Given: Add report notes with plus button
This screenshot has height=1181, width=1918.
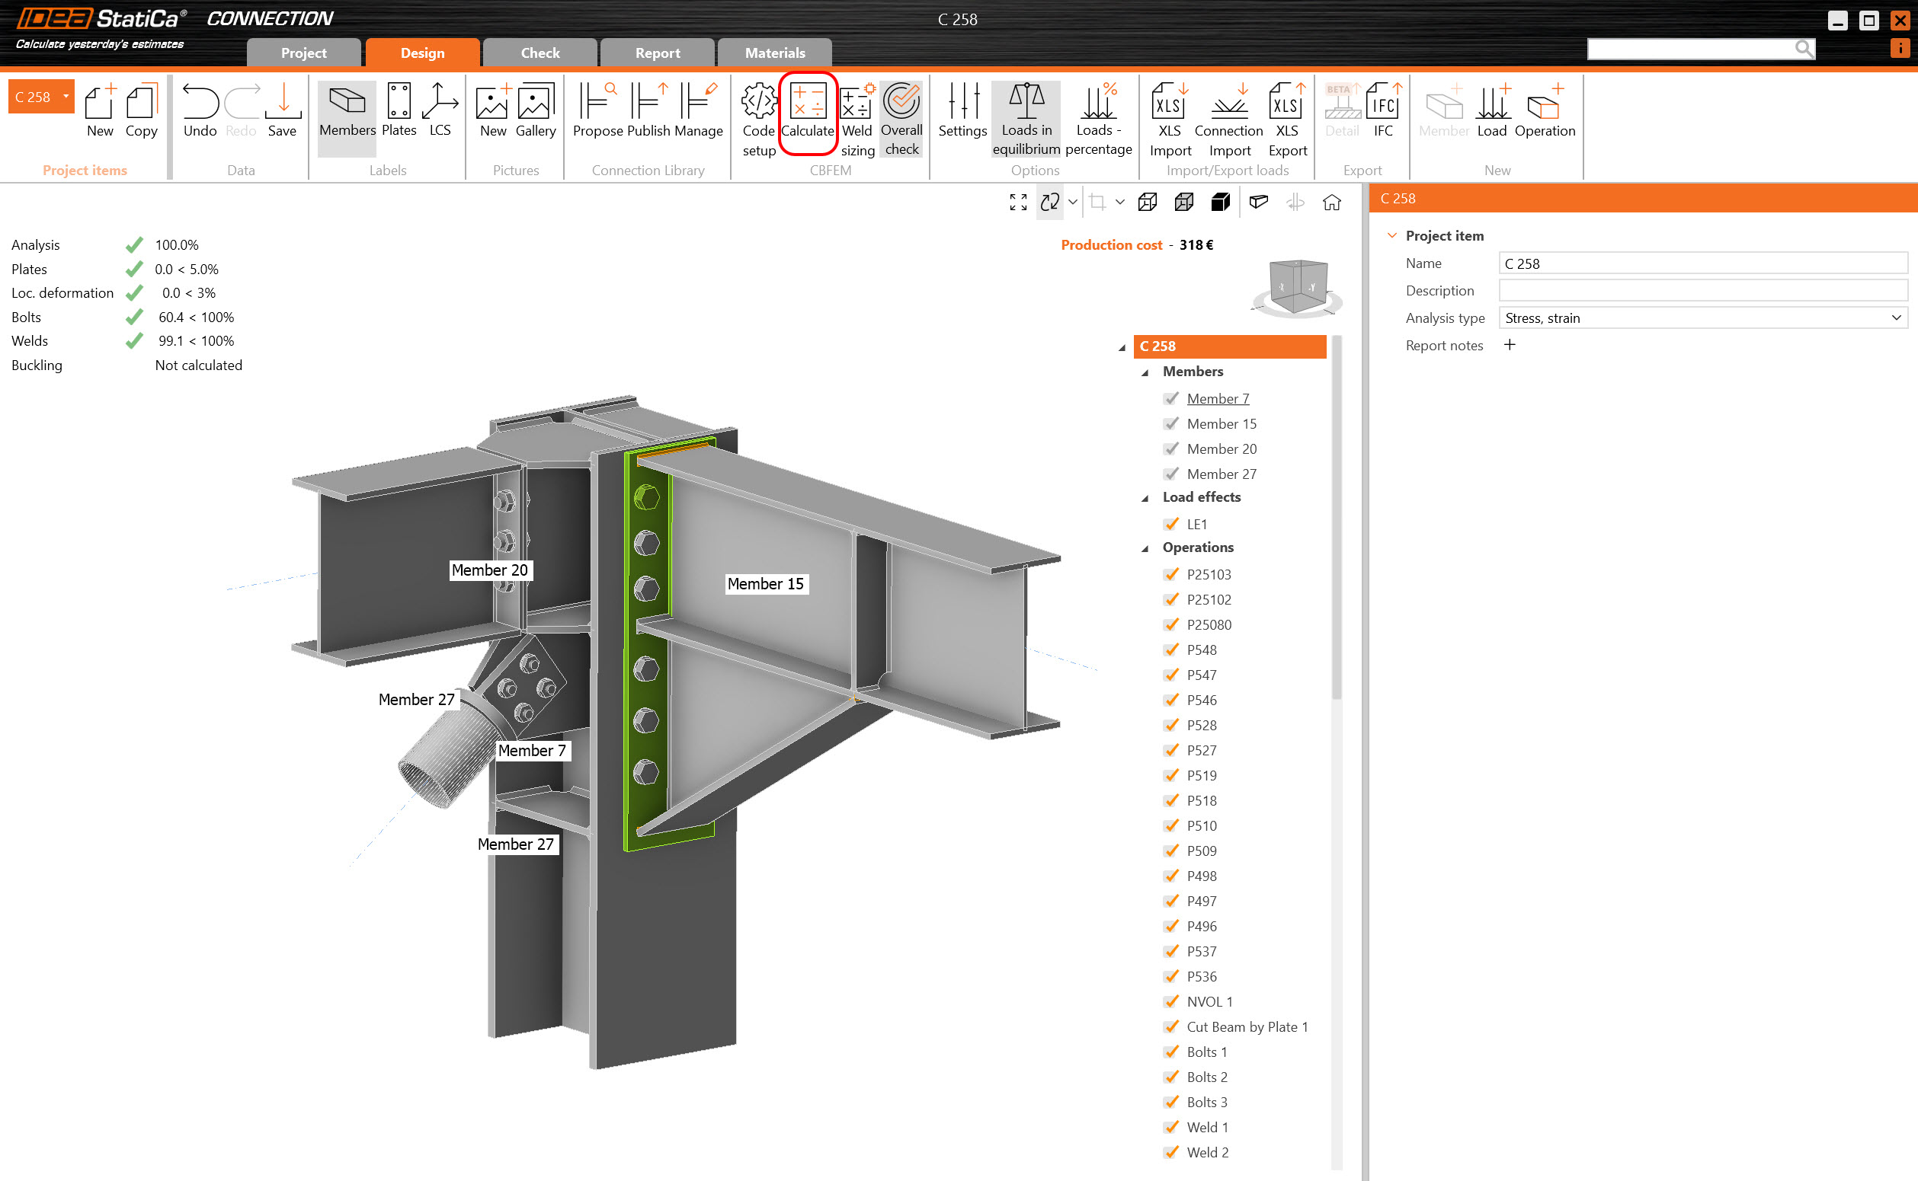Looking at the screenshot, I should pyautogui.click(x=1510, y=345).
